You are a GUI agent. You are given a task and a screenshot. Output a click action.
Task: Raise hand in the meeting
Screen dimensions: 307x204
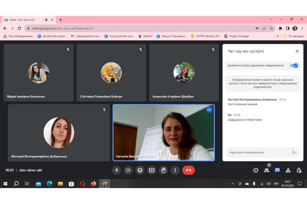pyautogui.click(x=163, y=170)
